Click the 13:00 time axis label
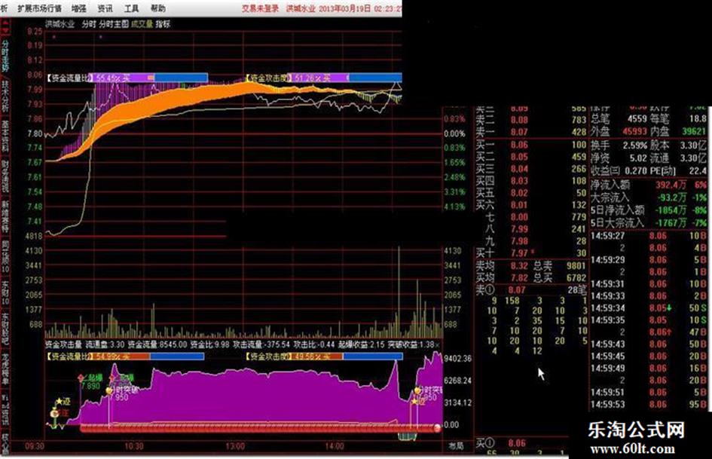The width and height of the screenshot is (712, 459). click(x=235, y=446)
